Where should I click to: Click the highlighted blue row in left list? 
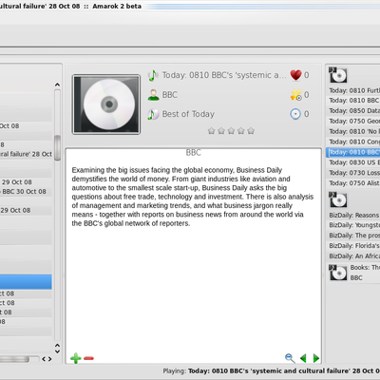point(26,282)
